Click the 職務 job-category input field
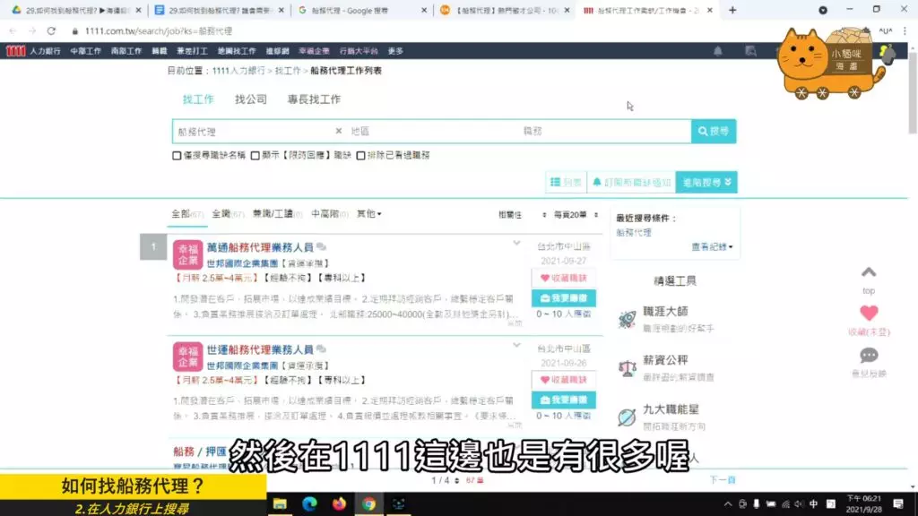The height and width of the screenshot is (516, 918). [x=605, y=131]
